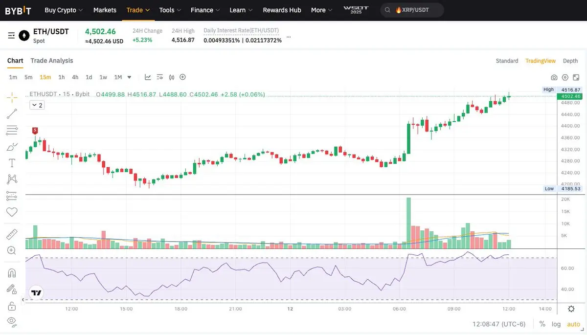Open the more timeframes dropdown arrow

tap(129, 77)
